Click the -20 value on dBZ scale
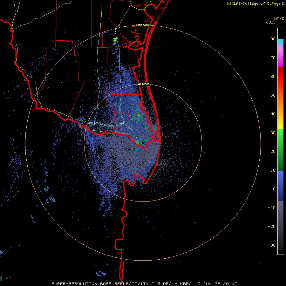Image resolution: width=286 pixels, height=286 pixels. (x=272, y=227)
